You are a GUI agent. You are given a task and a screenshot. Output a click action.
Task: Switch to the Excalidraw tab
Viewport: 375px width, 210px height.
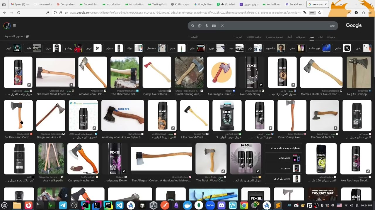[x=294, y=4]
